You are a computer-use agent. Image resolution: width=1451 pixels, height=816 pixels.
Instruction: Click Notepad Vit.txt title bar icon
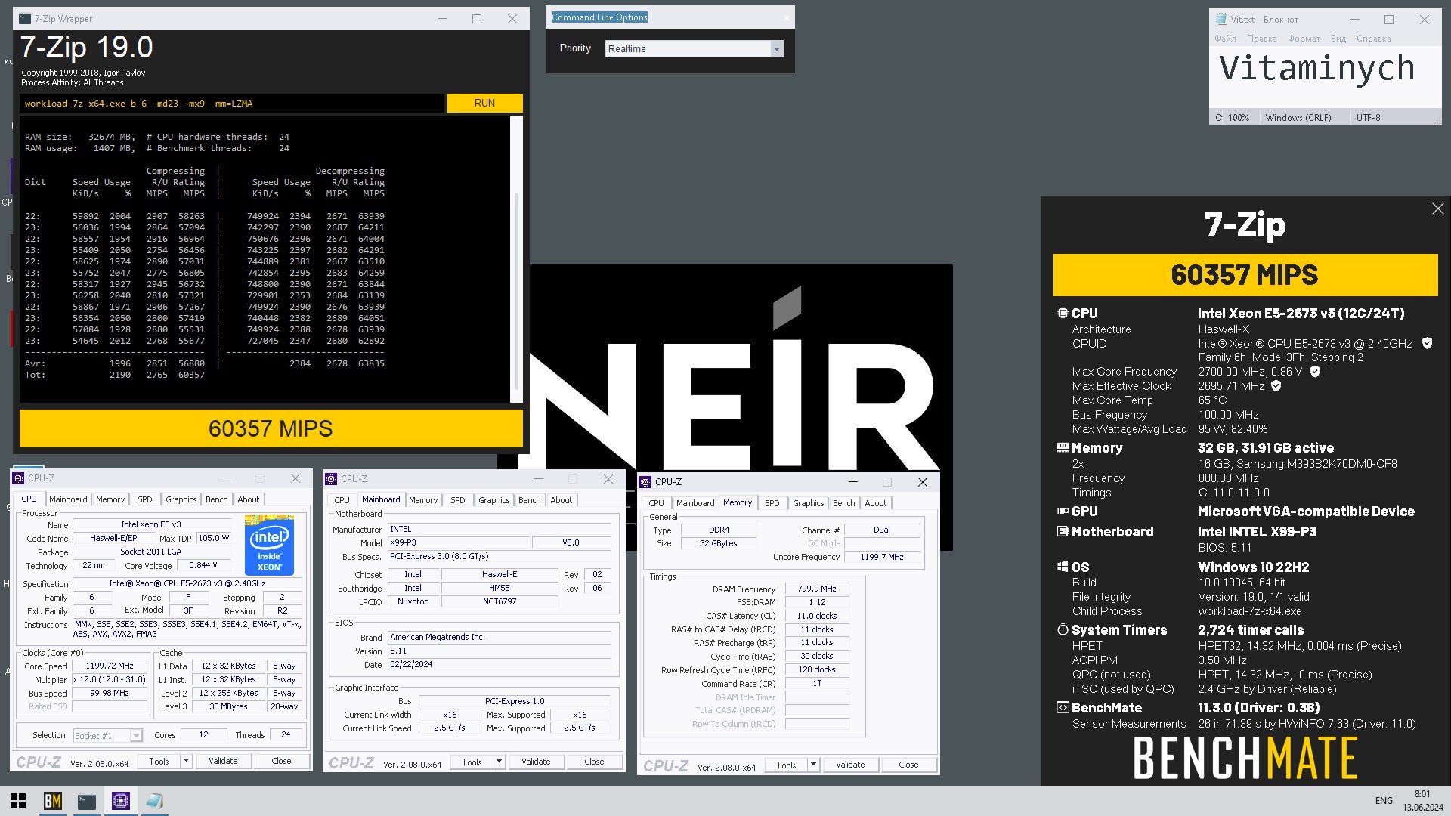[x=1221, y=20]
